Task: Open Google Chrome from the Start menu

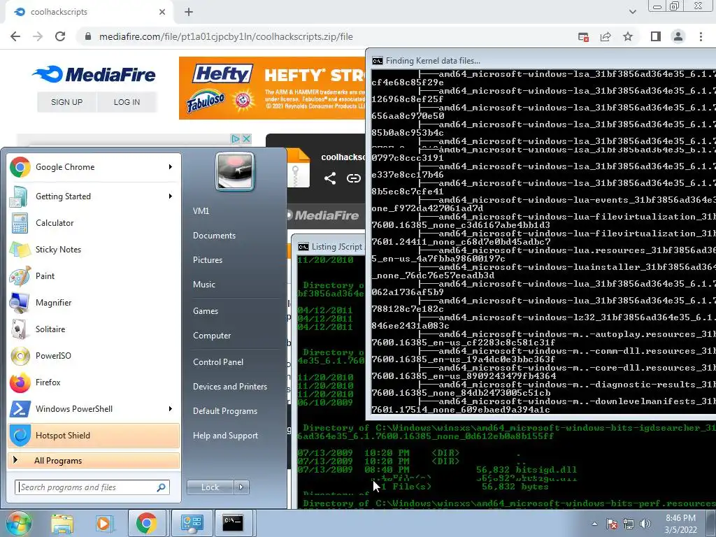Action: [94, 167]
